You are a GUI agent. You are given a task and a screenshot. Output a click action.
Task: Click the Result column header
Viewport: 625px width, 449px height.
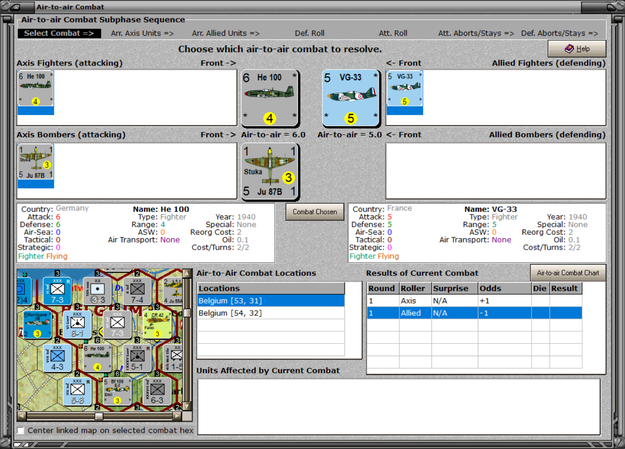566,289
